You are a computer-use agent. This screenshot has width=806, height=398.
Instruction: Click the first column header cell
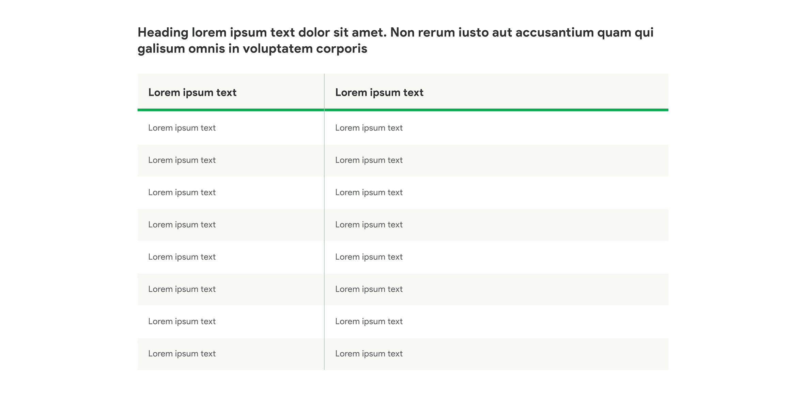point(192,92)
